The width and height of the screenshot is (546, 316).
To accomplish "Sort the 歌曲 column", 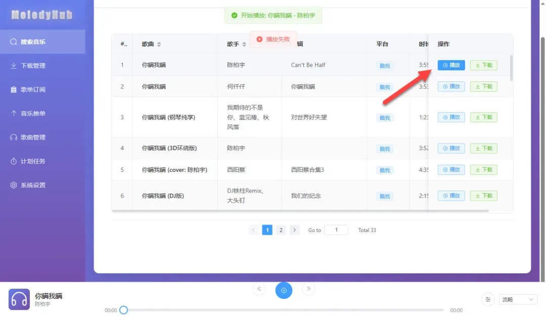I will click(159, 44).
